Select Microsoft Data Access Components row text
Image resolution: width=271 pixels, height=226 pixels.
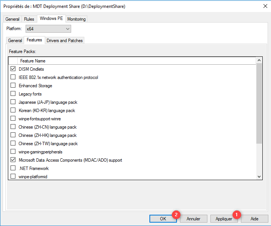[70, 160]
